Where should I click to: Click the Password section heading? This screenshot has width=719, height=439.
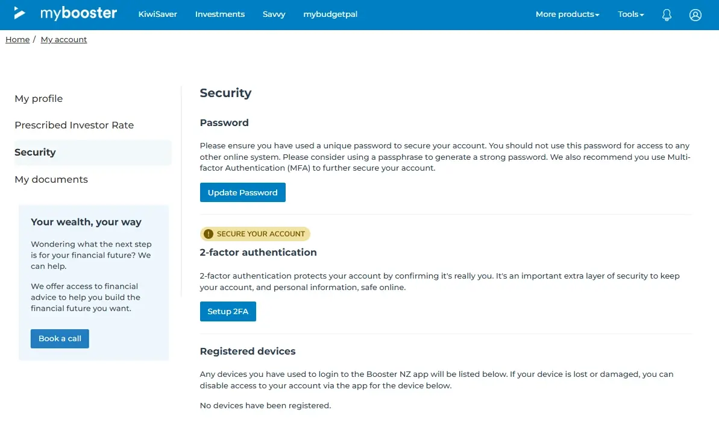point(224,122)
